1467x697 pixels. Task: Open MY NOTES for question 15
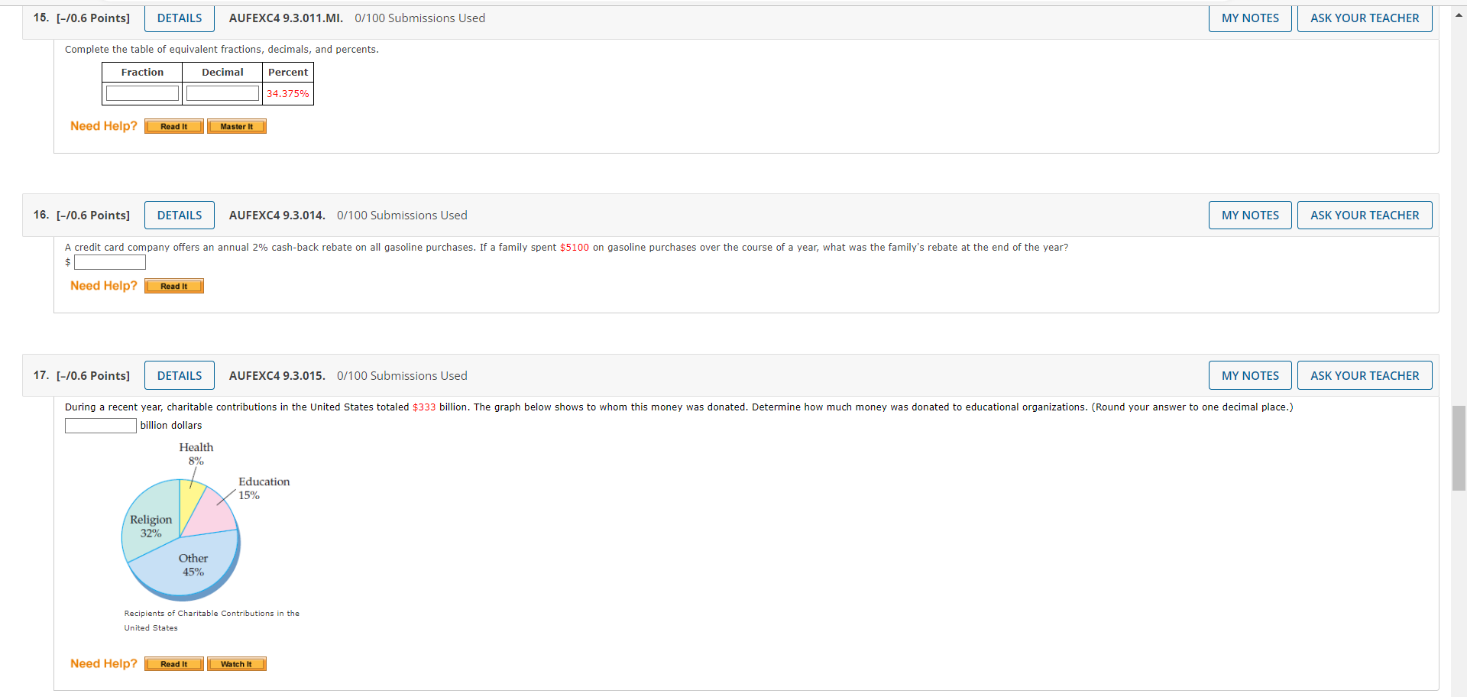[x=1250, y=18]
